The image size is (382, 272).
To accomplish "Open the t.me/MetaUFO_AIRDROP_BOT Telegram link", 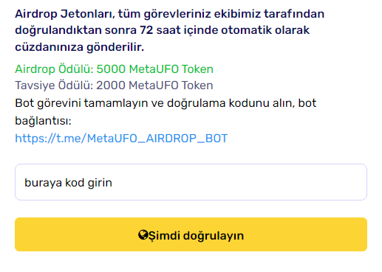I will coord(121,139).
